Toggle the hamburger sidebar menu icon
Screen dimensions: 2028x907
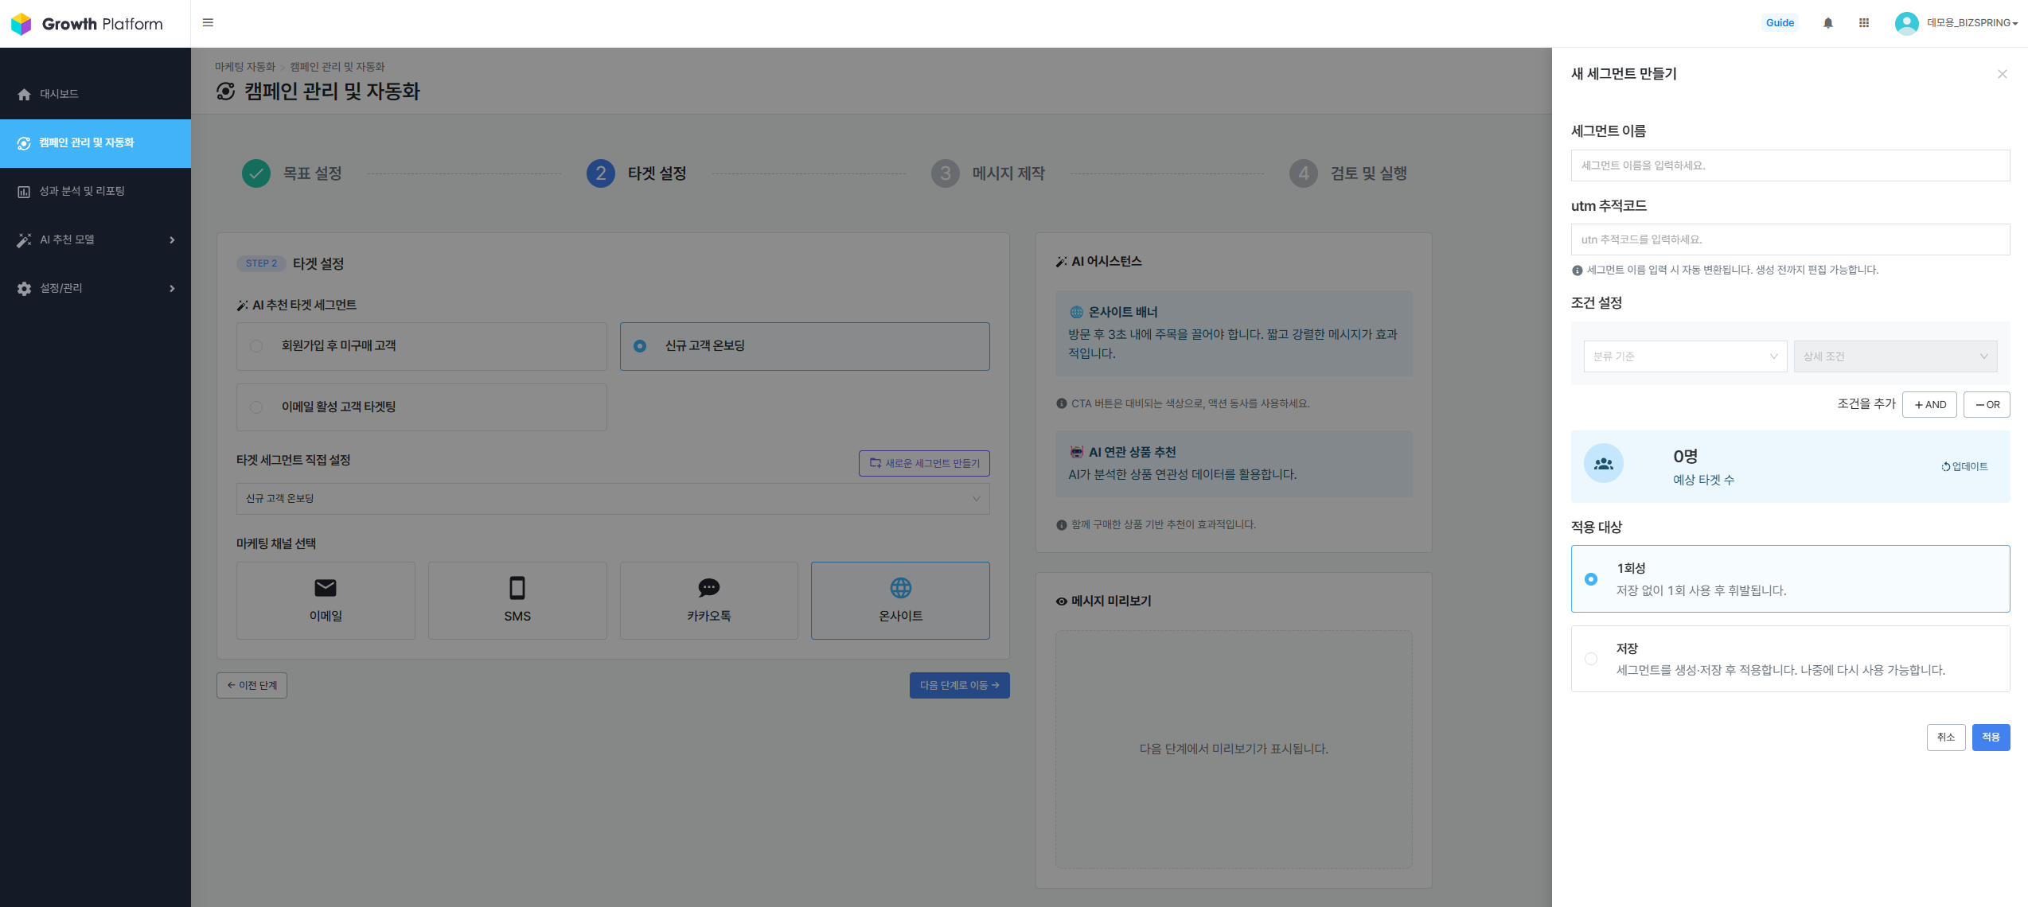click(x=208, y=23)
